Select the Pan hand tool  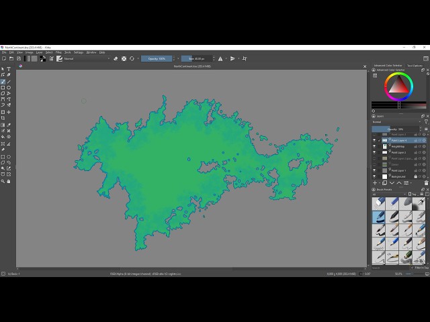coord(9,181)
